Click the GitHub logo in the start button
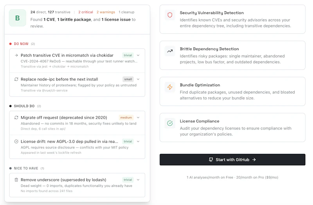The height and width of the screenshot is (205, 313). pyautogui.click(x=211, y=160)
